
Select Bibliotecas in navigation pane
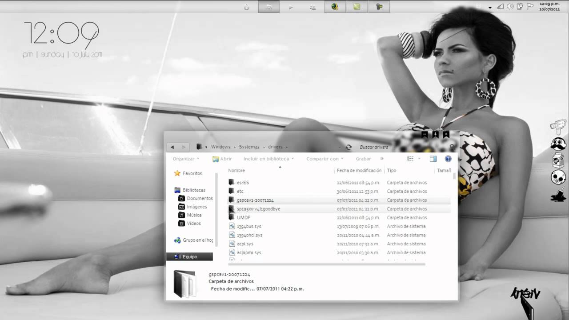click(190, 190)
